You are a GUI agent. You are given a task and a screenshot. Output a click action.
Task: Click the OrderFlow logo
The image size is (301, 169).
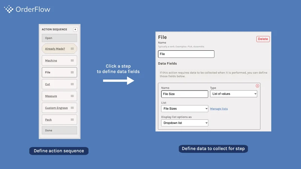click(x=27, y=9)
